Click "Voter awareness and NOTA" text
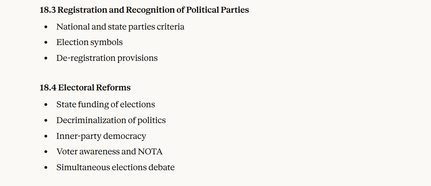Screen dimensions: 431x186 109,152
